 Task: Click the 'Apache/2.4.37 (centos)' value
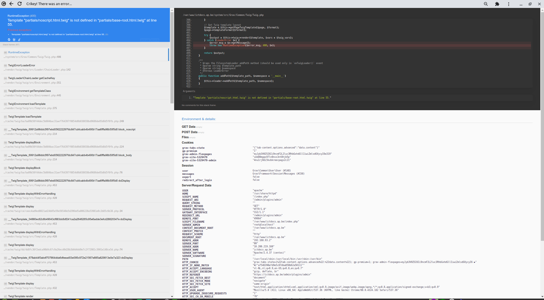[269, 253]
